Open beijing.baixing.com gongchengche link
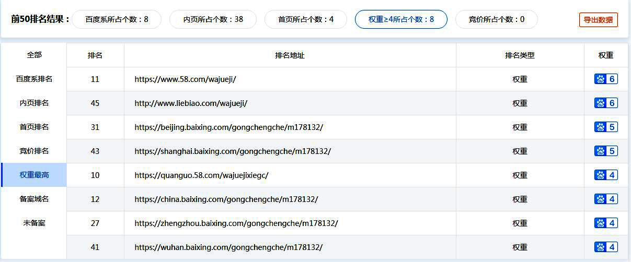Image resolution: width=631 pixels, height=262 pixels. click(x=228, y=127)
